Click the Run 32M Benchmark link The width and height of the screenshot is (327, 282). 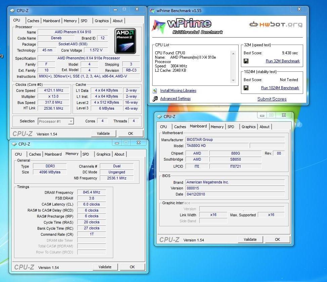tap(283, 61)
